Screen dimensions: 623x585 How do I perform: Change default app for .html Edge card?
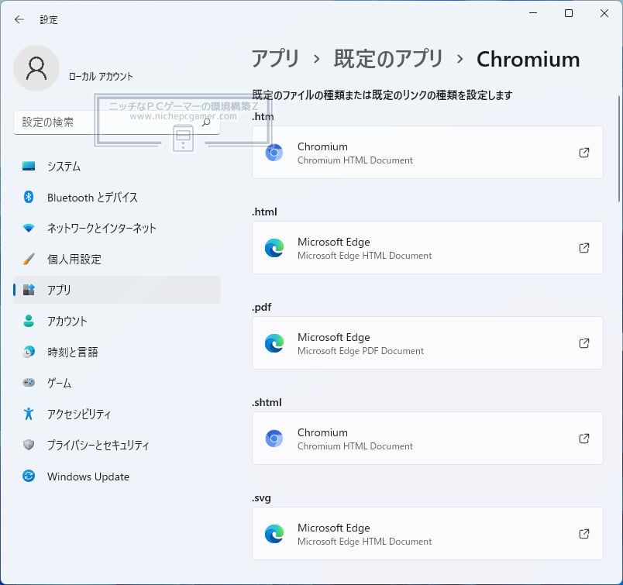click(428, 248)
